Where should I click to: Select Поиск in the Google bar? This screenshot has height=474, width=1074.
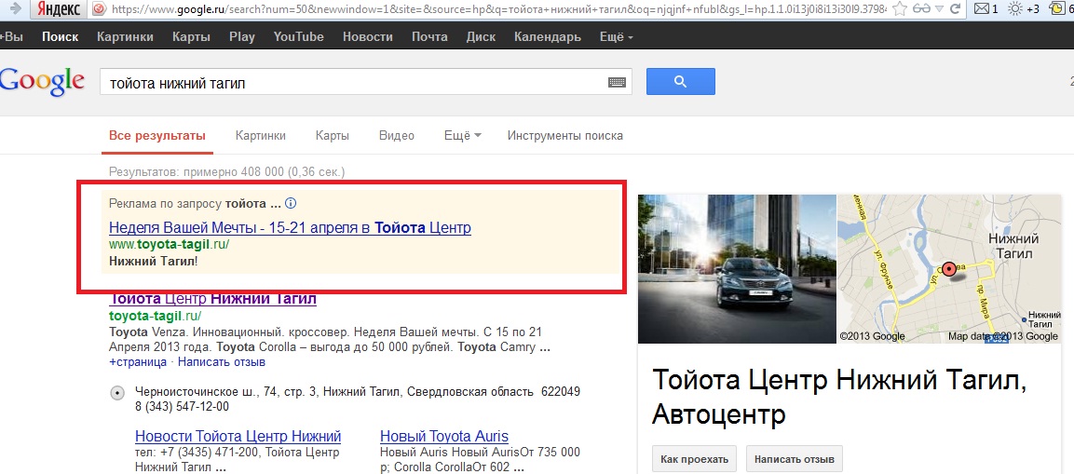point(60,37)
